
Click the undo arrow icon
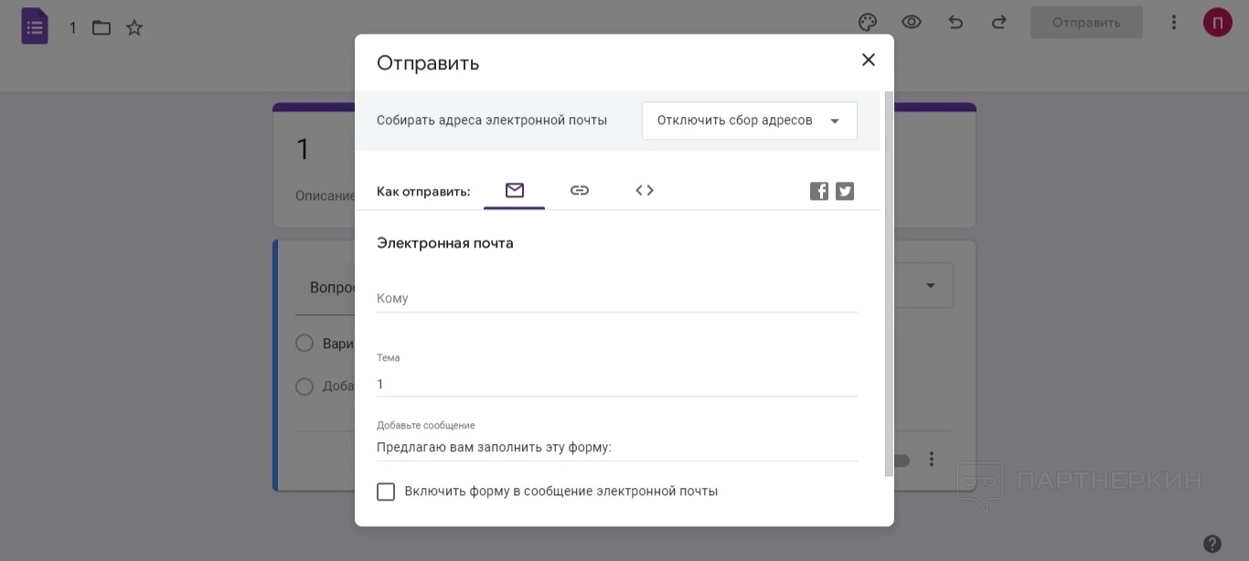point(955,23)
